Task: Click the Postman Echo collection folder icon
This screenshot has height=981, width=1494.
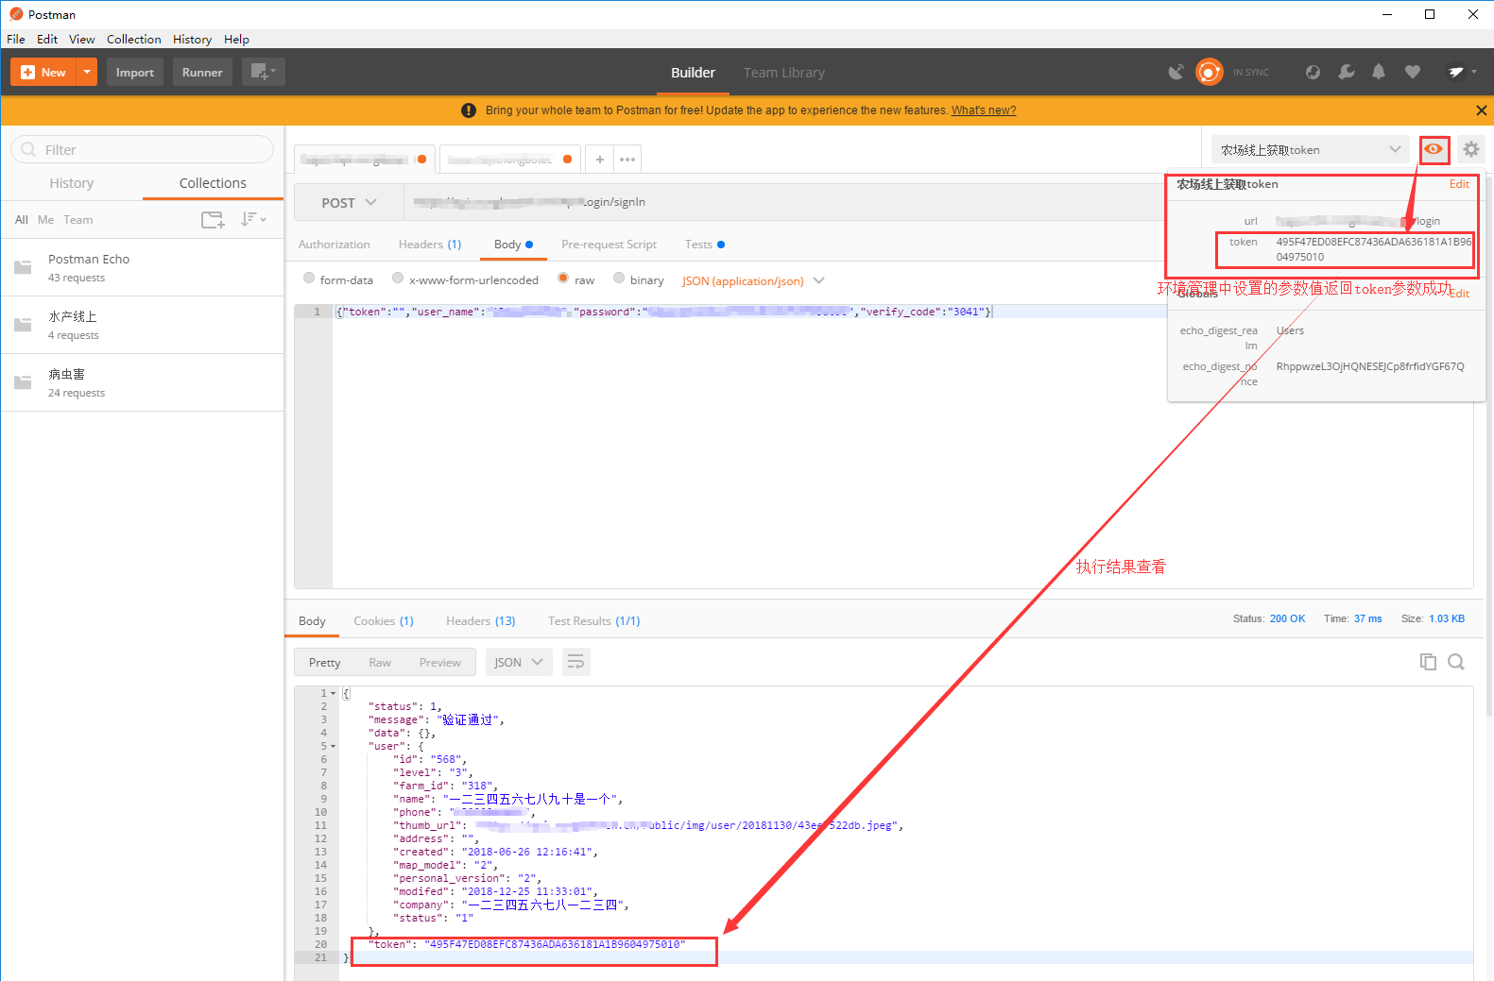Action: pyautogui.click(x=23, y=267)
